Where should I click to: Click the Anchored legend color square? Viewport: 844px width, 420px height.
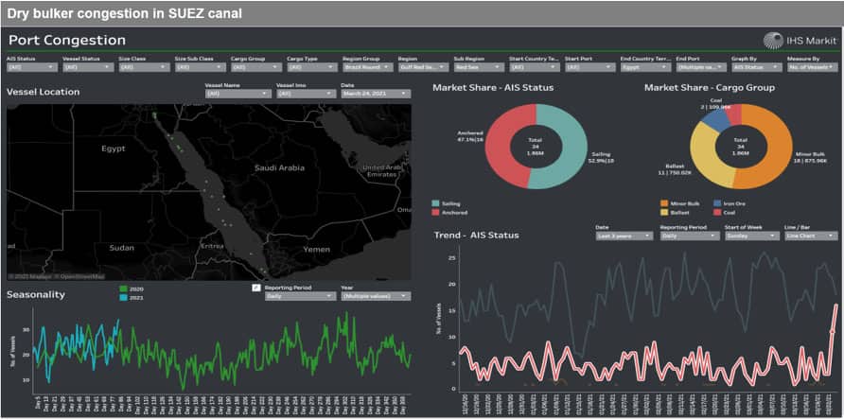[435, 211]
